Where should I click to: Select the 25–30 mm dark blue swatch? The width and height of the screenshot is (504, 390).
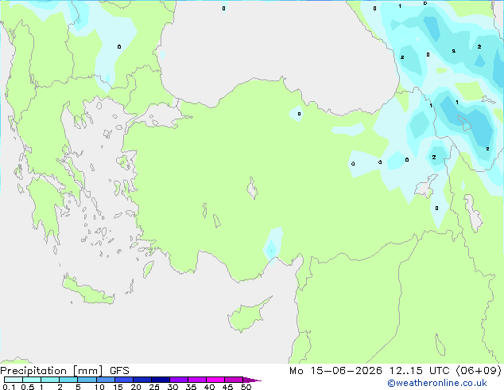(161, 380)
